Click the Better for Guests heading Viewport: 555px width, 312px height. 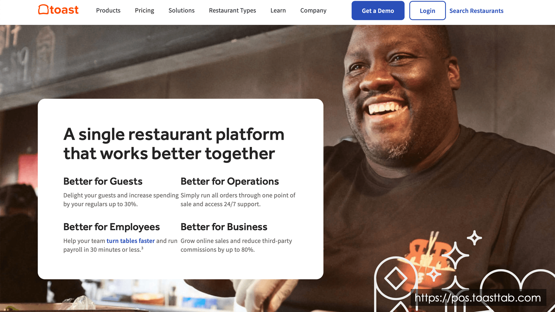[103, 181]
